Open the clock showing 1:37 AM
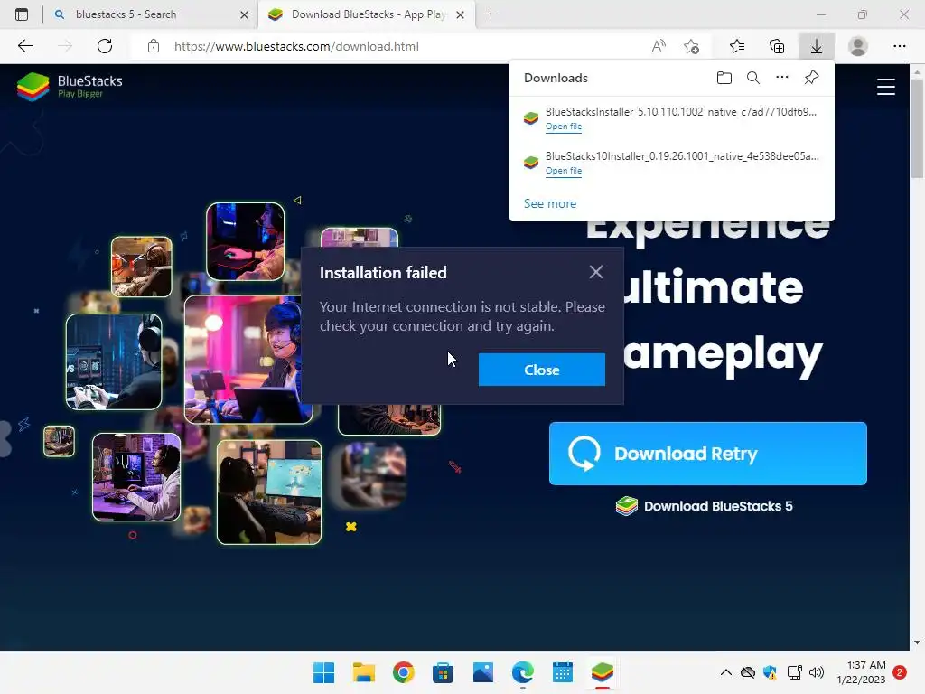The height and width of the screenshot is (694, 925). click(861, 672)
